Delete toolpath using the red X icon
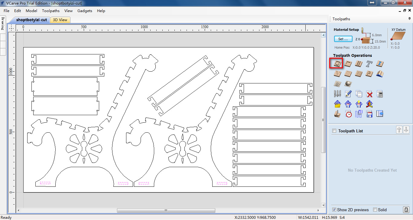The image size is (413, 220). [369, 94]
